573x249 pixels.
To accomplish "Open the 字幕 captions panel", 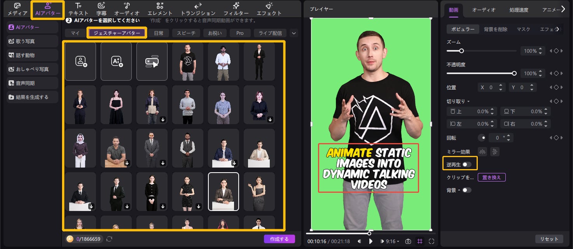I will 101,9.
